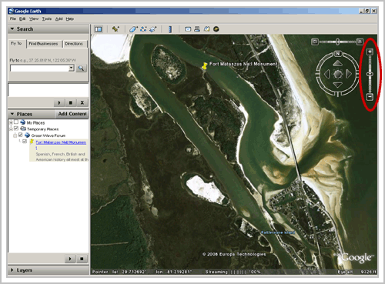Click the Print toolbar icon
The image size is (385, 284).
(x=197, y=29)
